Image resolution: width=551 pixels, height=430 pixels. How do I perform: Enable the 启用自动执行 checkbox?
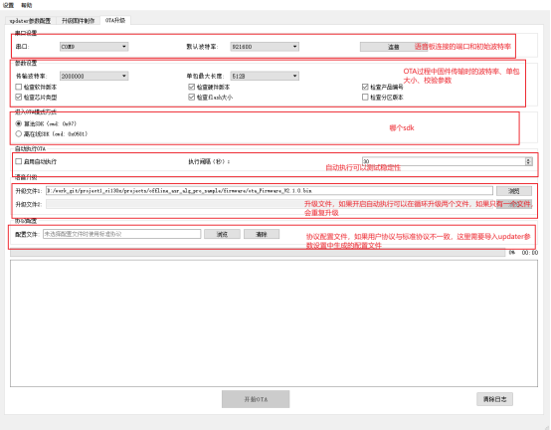19,161
